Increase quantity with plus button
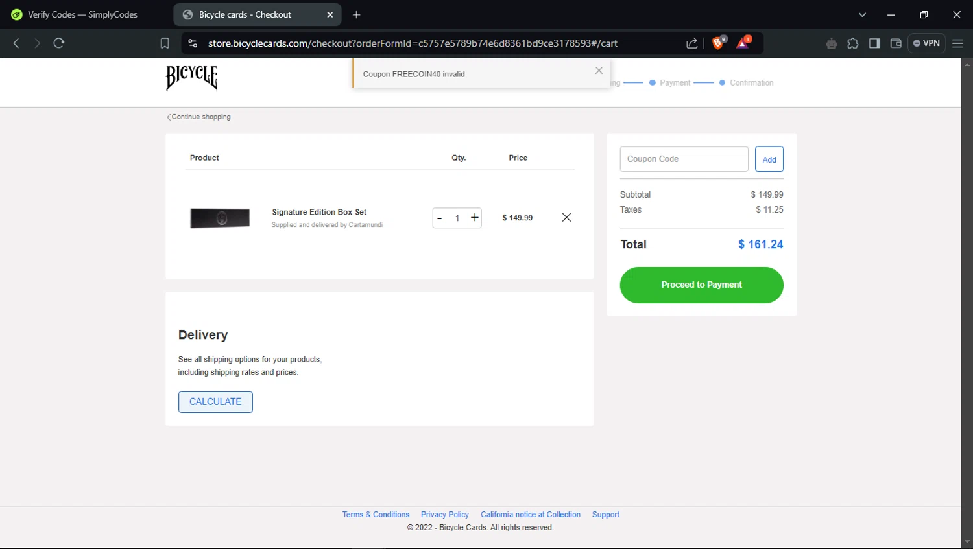The width and height of the screenshot is (973, 549). [475, 218]
